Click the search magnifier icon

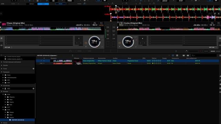coord(193,55)
